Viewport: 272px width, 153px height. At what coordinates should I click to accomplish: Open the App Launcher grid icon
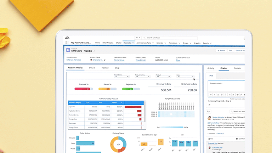click(67, 43)
